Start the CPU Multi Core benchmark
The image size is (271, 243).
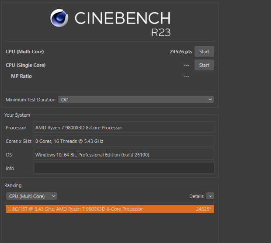204,52
